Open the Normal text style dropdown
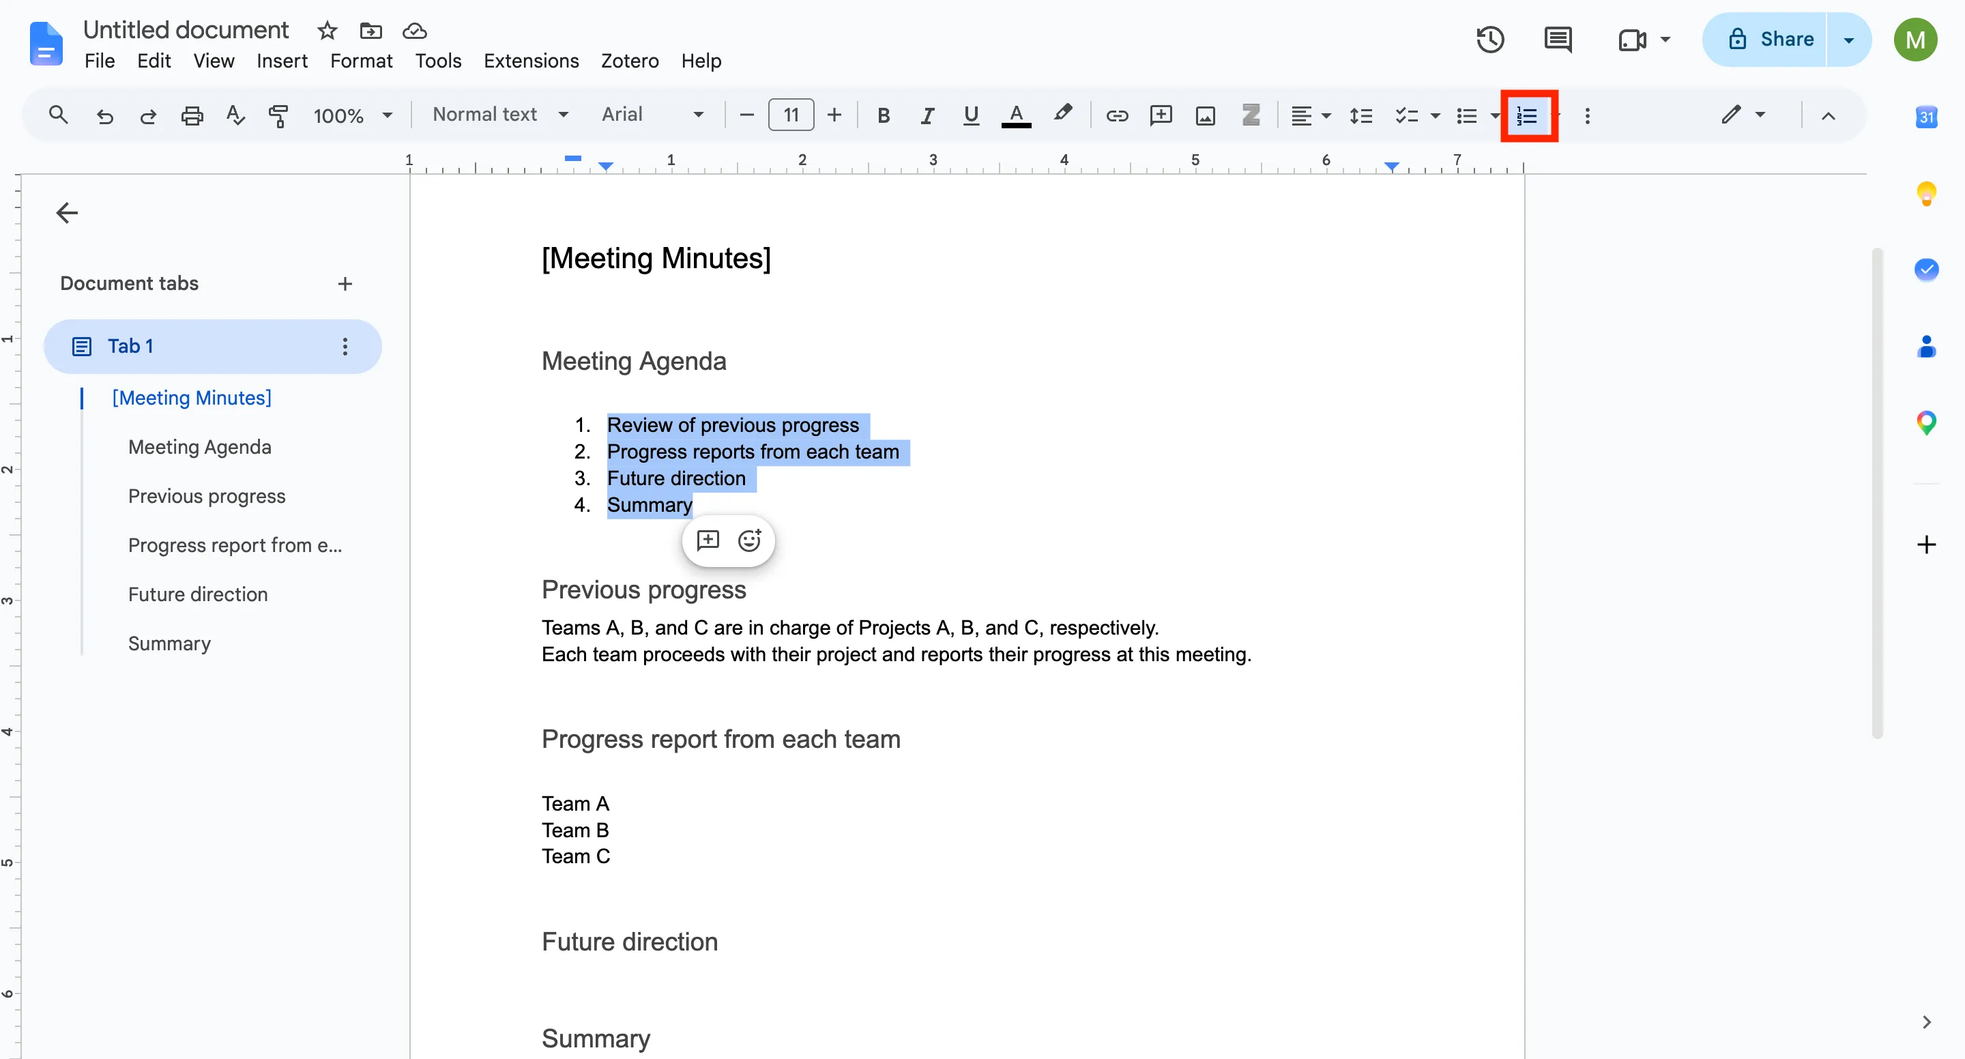This screenshot has height=1059, width=1965. coord(500,115)
